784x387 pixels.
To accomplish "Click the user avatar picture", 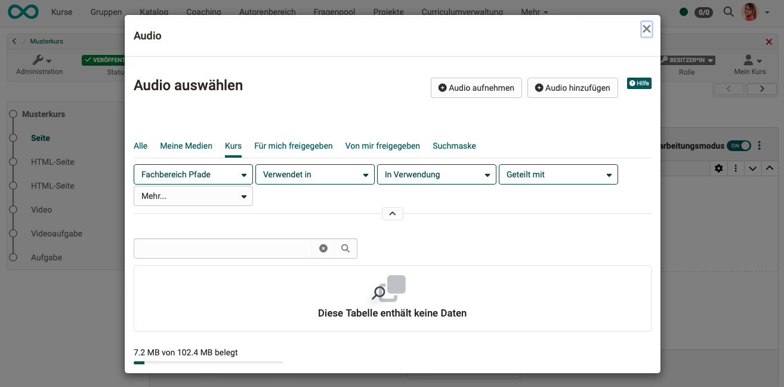I will [749, 12].
